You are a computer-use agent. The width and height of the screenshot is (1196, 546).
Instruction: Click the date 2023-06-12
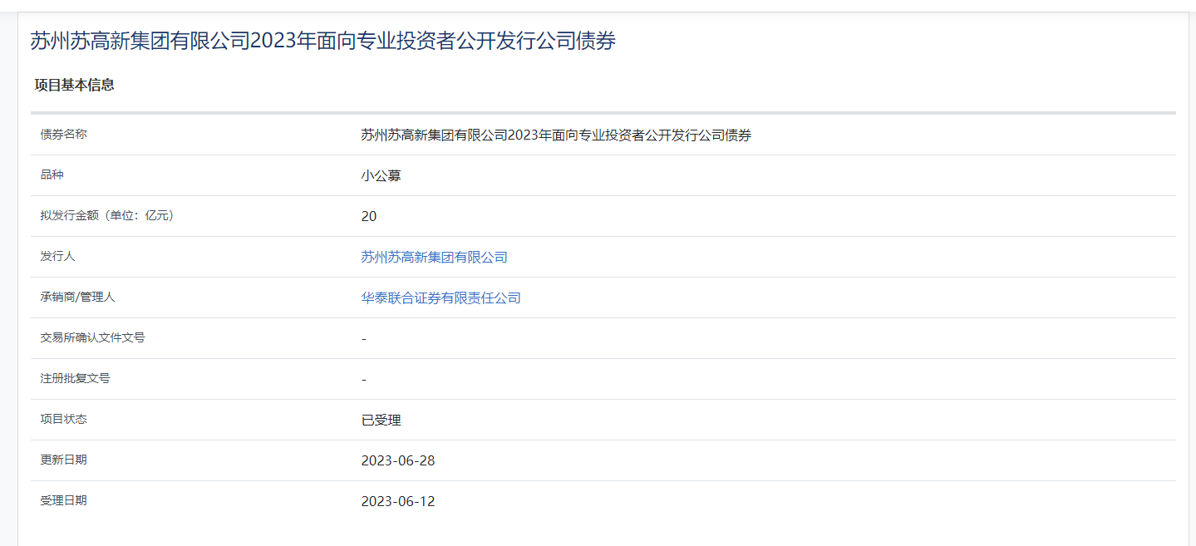tap(398, 501)
